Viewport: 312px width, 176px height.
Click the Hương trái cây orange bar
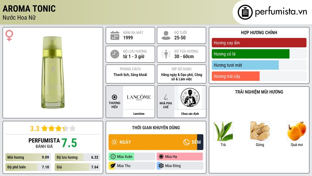(x=236, y=76)
